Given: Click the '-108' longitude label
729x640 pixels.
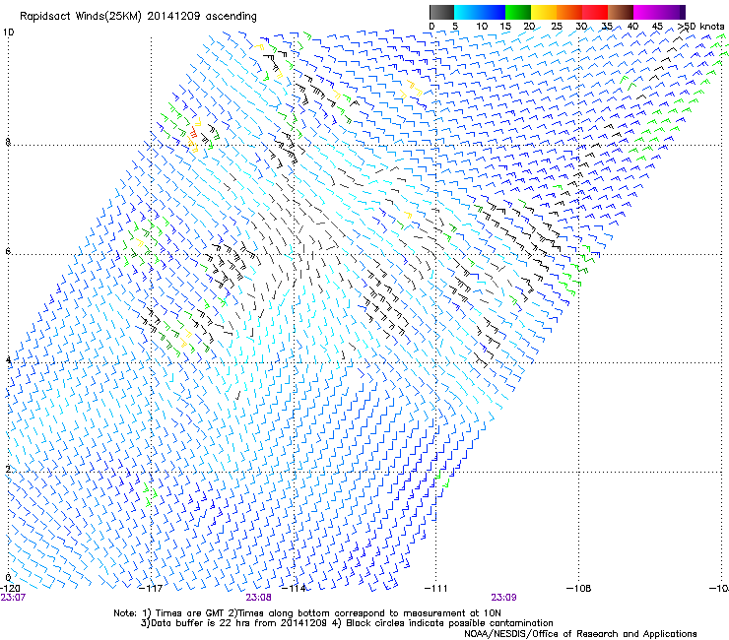Looking at the screenshot, I should pyautogui.click(x=578, y=589).
